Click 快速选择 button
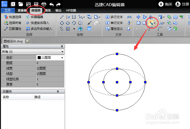This screenshot has height=129, width=190. point(13,17)
